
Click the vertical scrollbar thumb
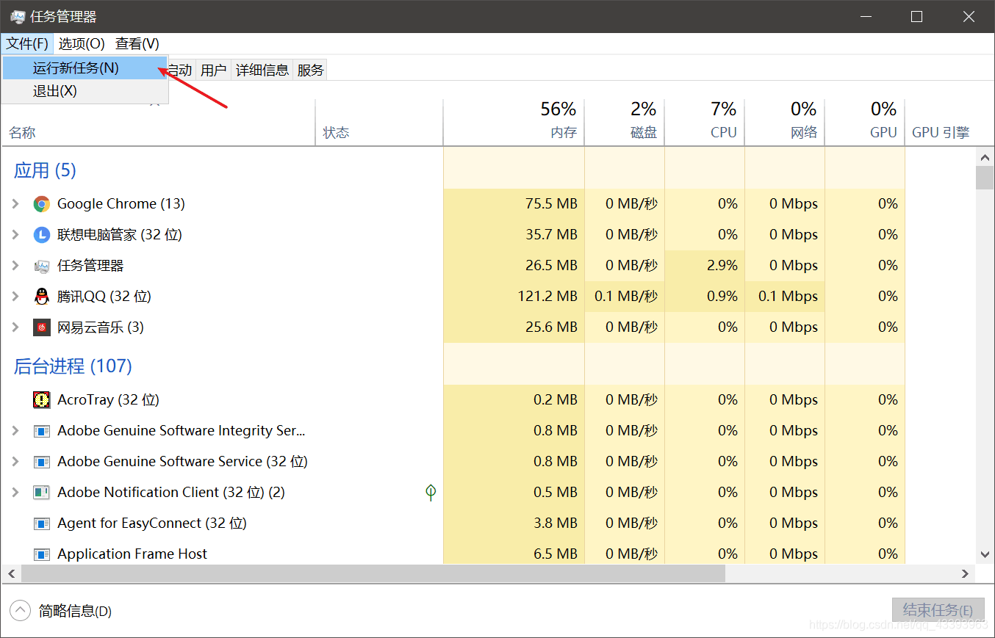985,178
